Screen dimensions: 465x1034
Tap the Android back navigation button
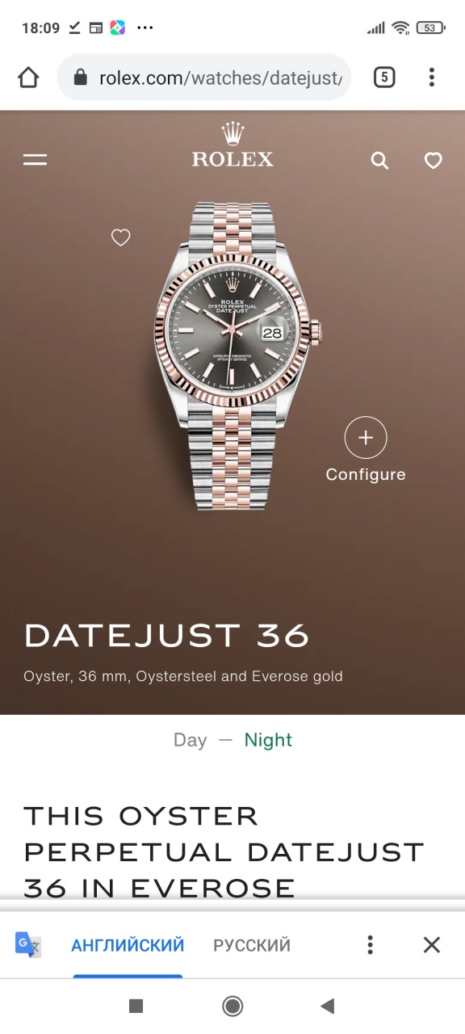327,1006
